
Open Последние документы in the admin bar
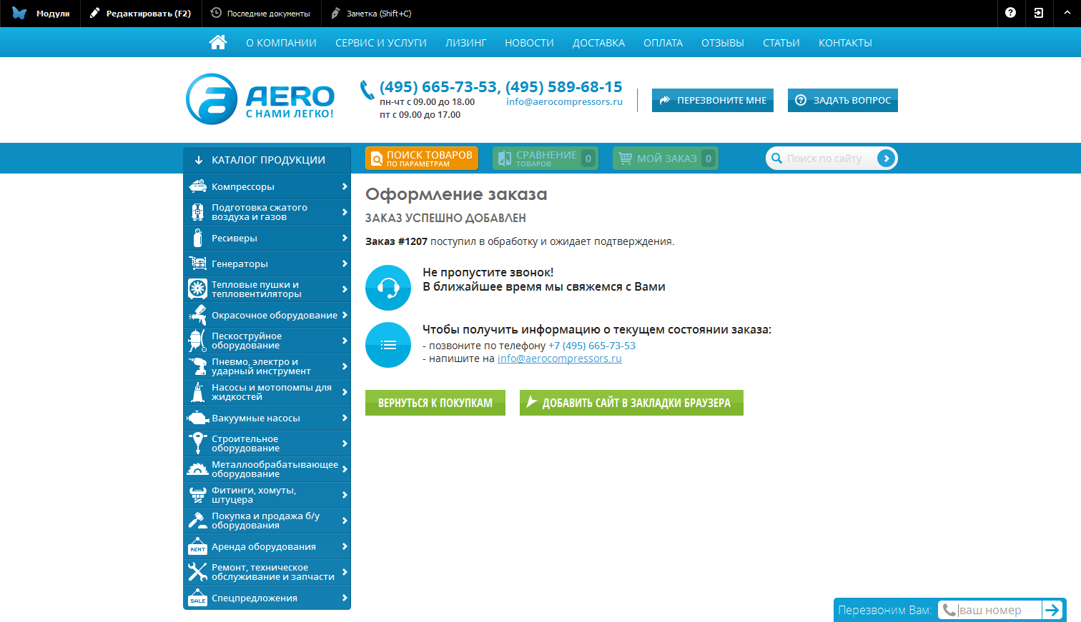261,14
